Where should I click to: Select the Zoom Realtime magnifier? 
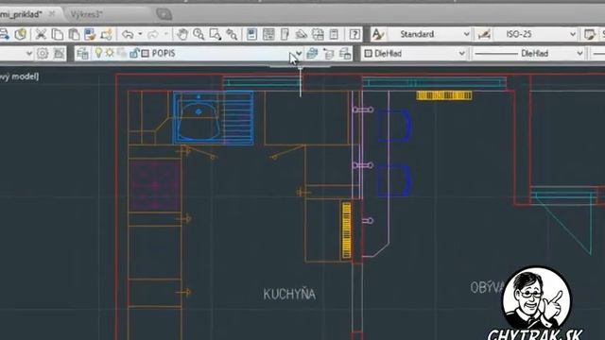tap(199, 34)
